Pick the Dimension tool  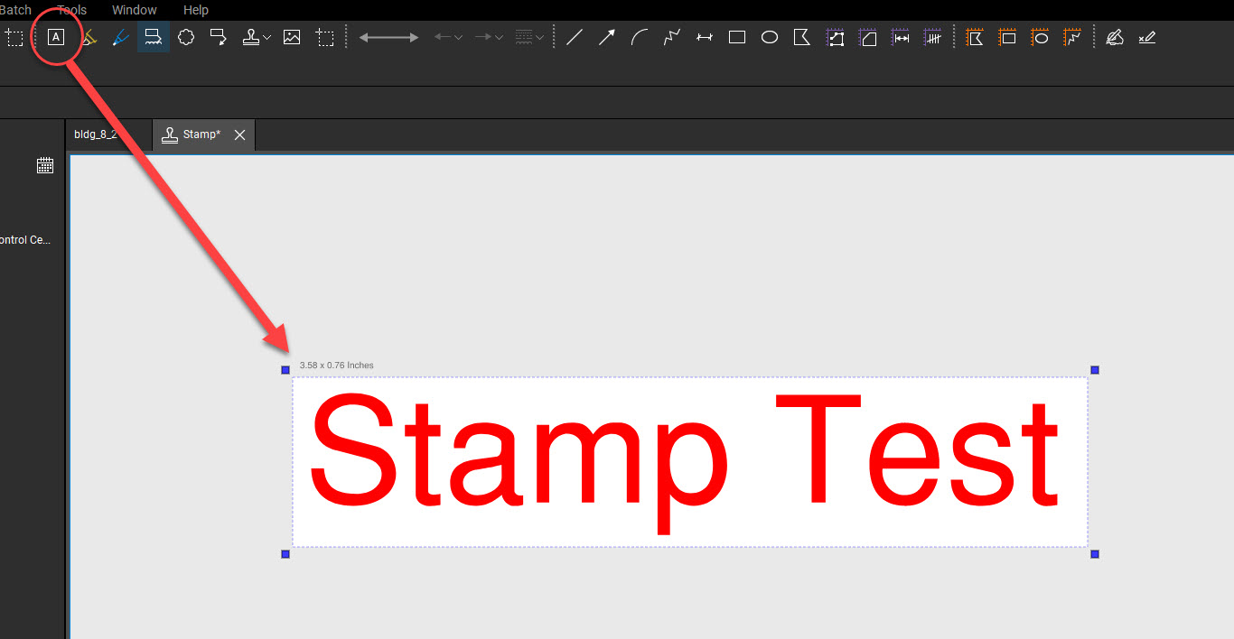pyautogui.click(x=705, y=37)
